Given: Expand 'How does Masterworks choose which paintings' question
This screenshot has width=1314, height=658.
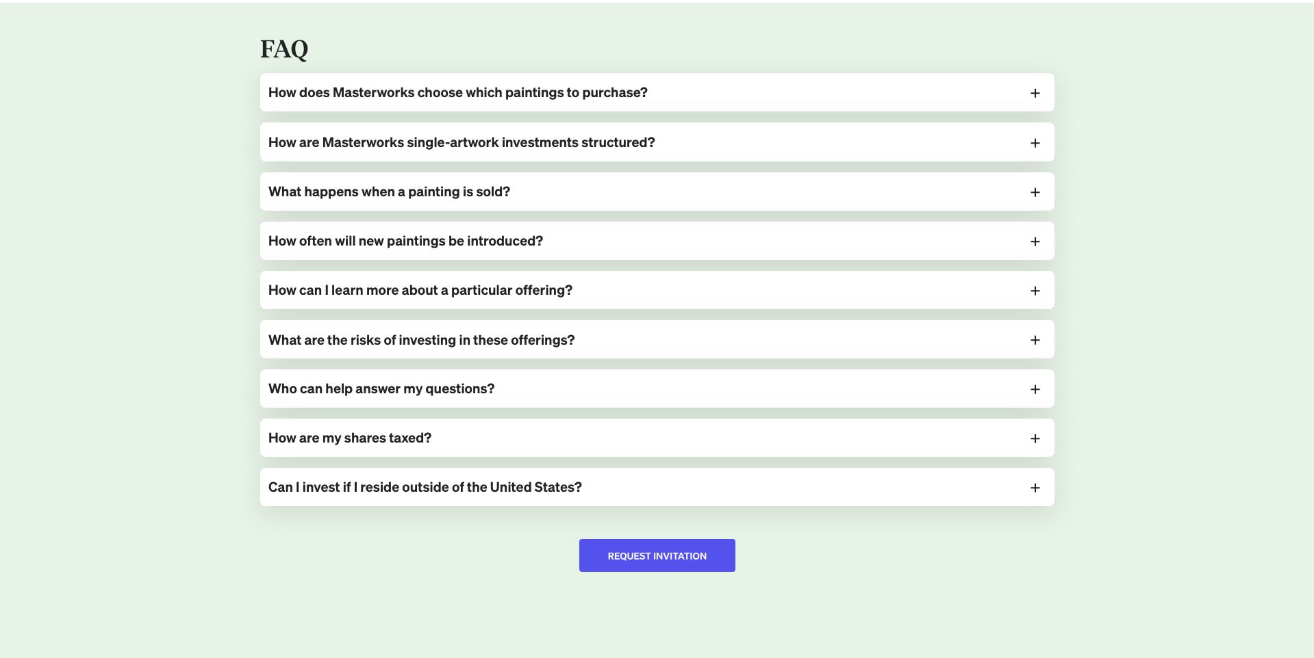Looking at the screenshot, I should [x=457, y=92].
